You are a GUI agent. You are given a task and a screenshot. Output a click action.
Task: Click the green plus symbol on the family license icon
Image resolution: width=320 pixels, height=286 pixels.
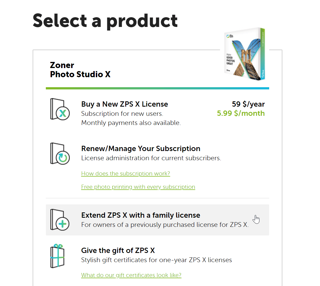click(62, 224)
